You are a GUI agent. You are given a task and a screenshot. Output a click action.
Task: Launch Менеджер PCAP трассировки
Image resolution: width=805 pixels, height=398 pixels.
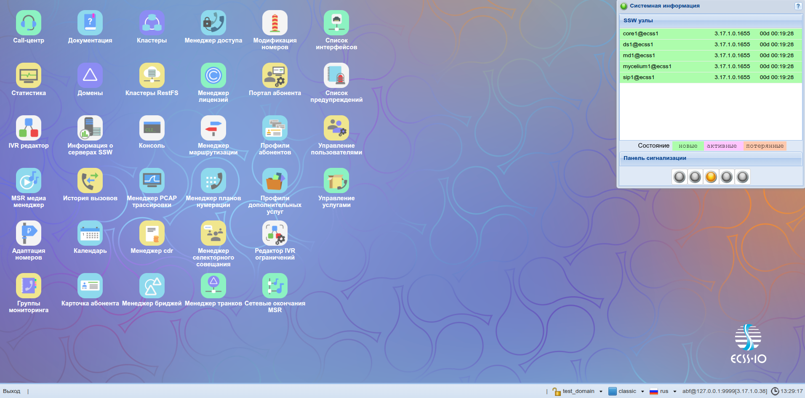152,180
